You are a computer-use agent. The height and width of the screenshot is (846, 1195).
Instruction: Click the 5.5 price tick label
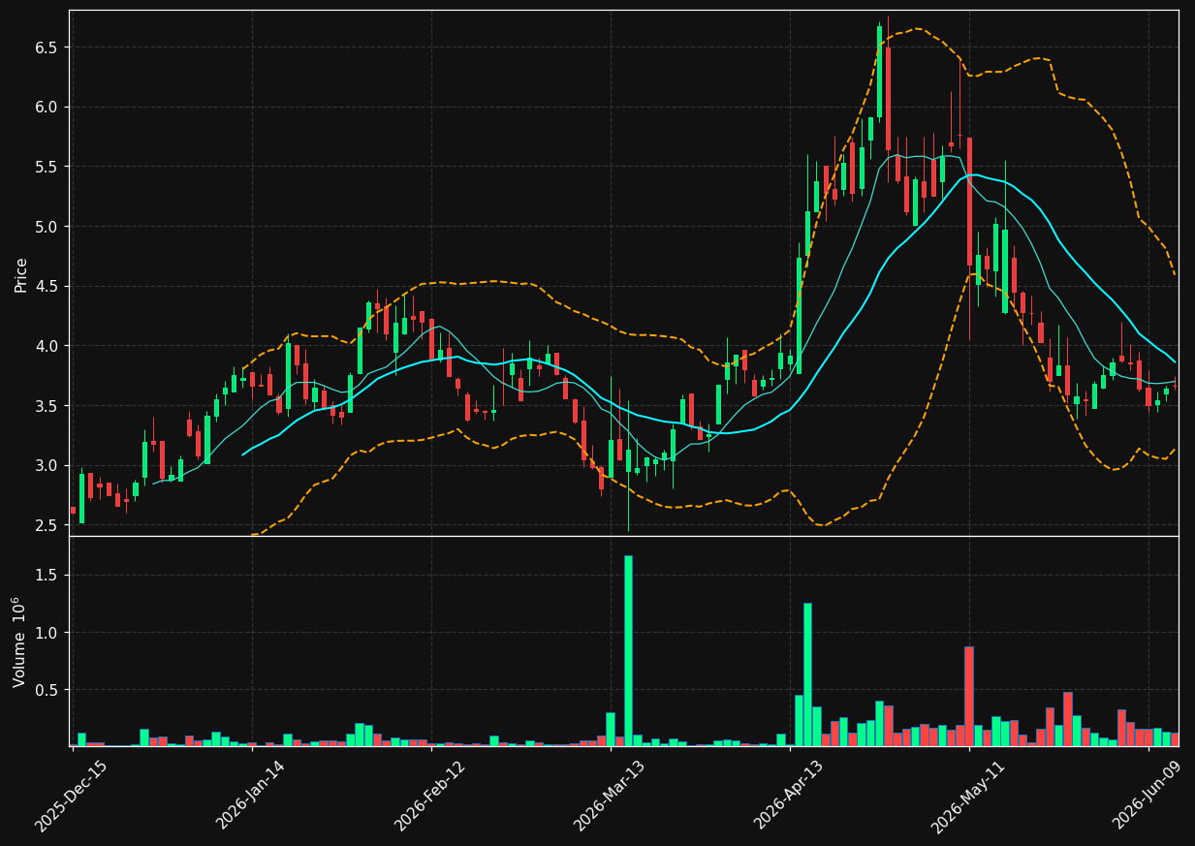coord(48,167)
